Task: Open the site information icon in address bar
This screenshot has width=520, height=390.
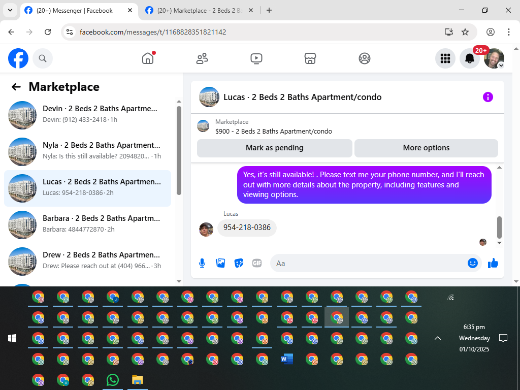Action: (x=69, y=32)
